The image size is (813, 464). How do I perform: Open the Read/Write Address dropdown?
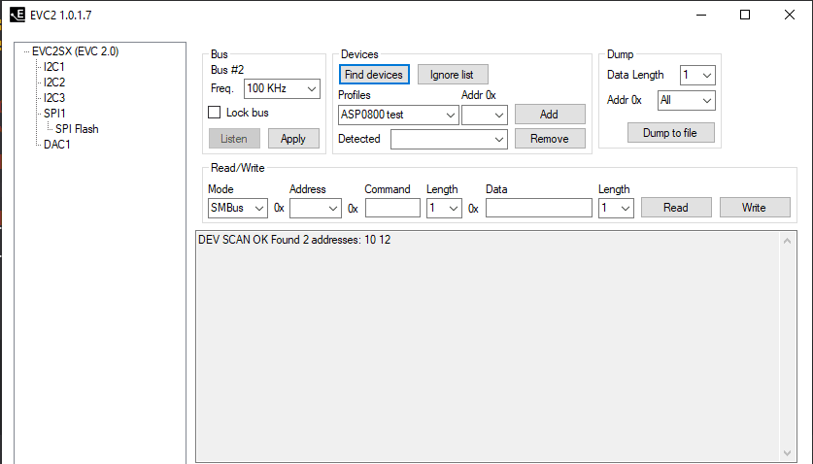316,209
